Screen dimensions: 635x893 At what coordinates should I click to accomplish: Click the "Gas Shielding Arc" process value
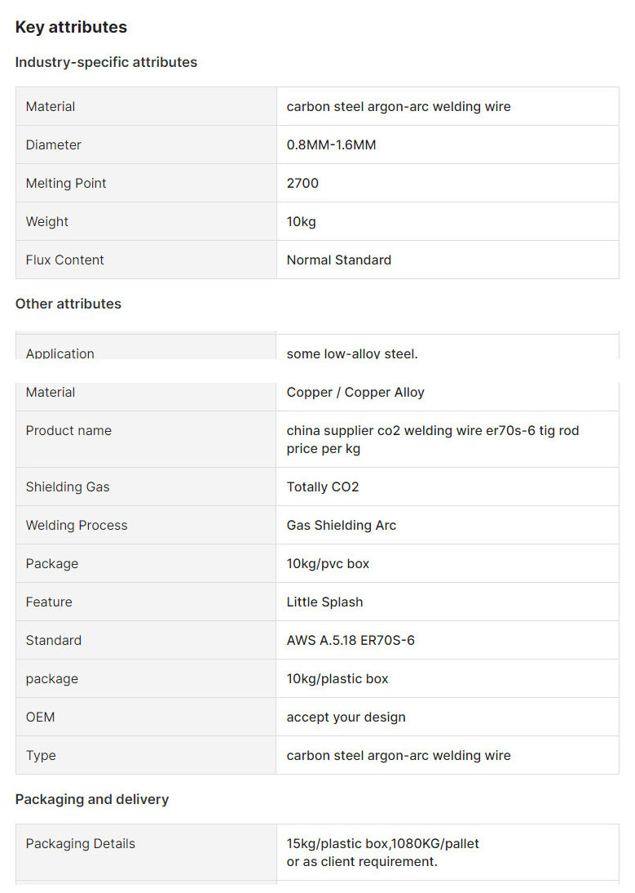tap(342, 525)
